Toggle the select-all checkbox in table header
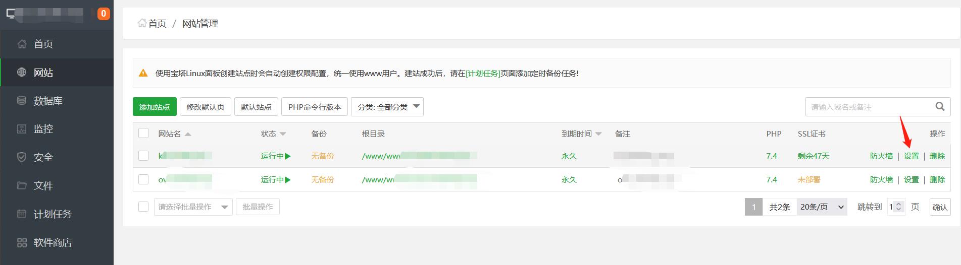This screenshot has width=961, height=265. 143,134
